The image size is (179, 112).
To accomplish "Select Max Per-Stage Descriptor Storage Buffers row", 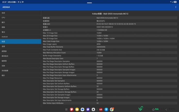I will pyautogui.click(x=110, y=67).
